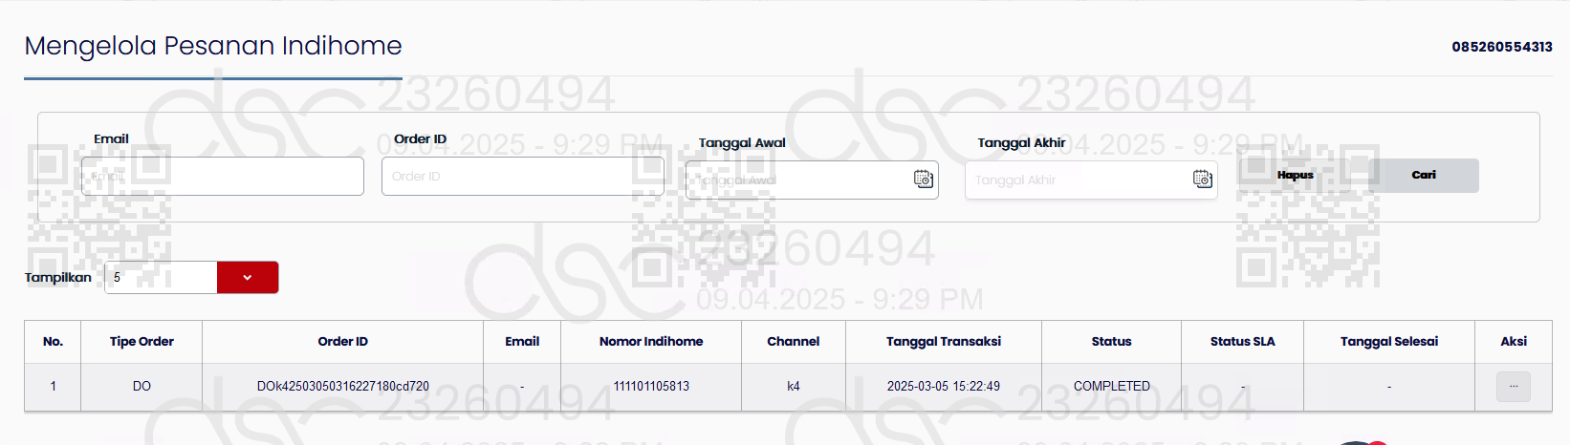Click the phone number 085260554313
Screen dimensions: 1570x445
pos(1502,47)
